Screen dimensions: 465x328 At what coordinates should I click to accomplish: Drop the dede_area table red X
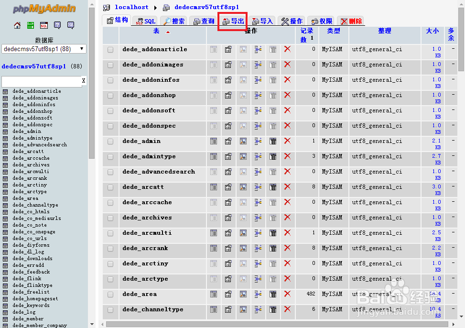pos(287,294)
